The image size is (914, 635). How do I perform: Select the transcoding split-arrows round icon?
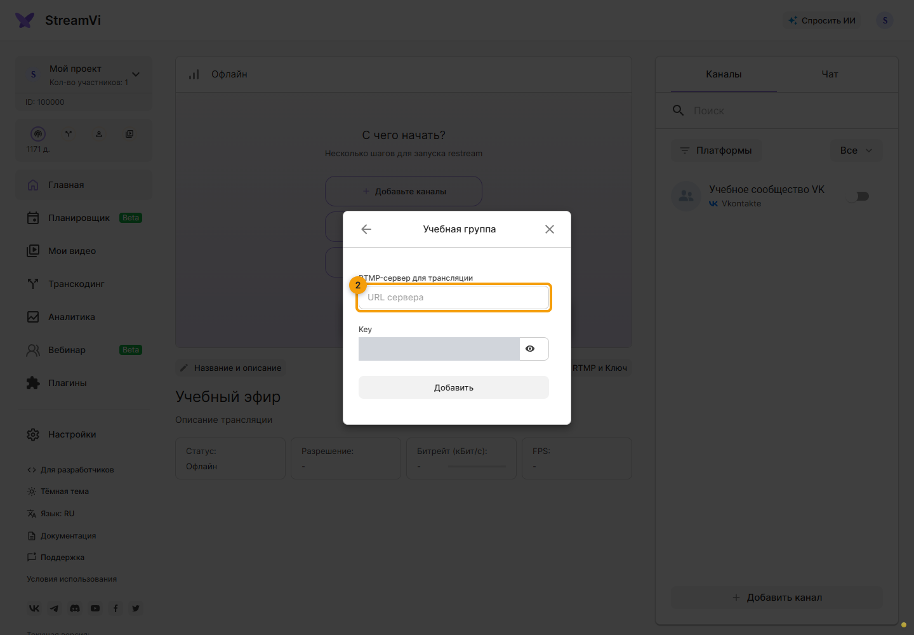[x=69, y=134]
